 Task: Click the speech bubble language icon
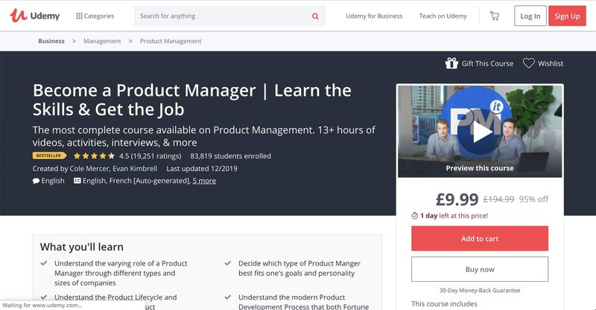[36, 181]
